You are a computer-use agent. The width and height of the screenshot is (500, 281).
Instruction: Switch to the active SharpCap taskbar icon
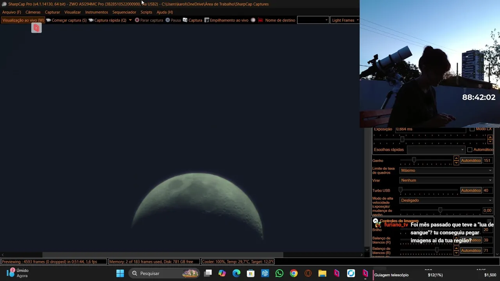point(365,273)
